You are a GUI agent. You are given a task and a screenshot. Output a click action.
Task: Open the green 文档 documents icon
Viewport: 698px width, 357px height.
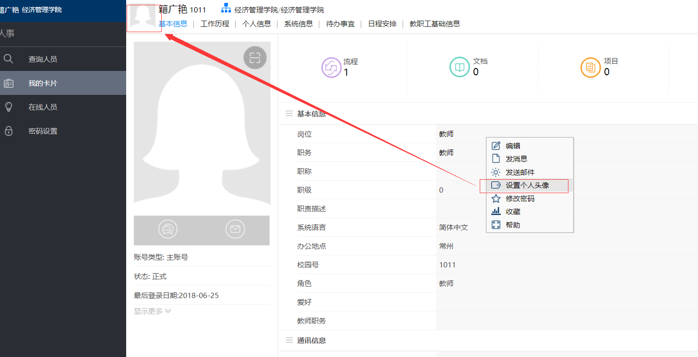[x=459, y=67]
